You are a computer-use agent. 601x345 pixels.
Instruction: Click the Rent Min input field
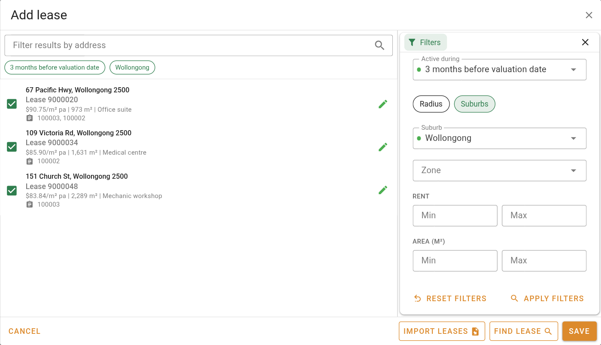[x=455, y=216]
